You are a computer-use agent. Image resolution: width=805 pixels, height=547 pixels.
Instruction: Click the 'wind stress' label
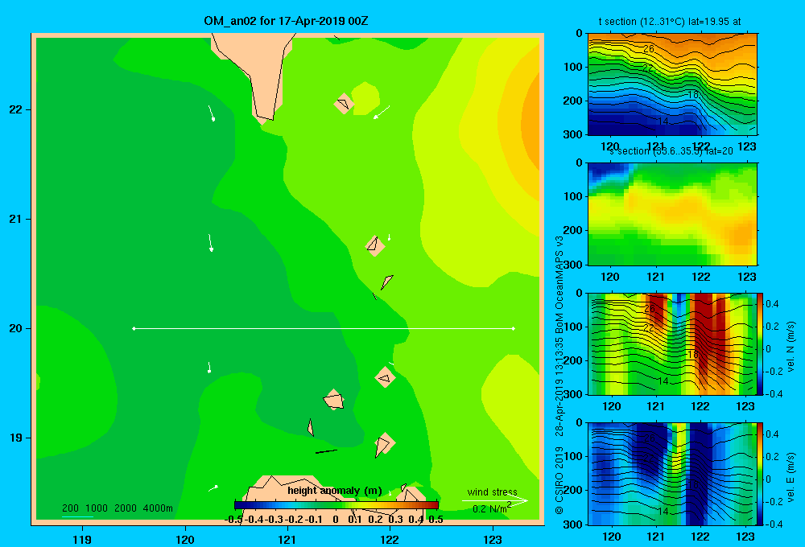pos(492,491)
